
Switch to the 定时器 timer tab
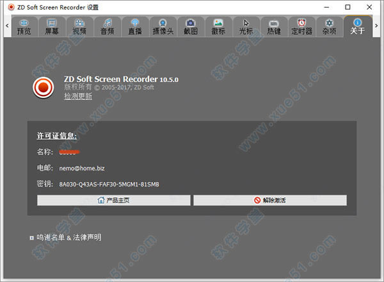(x=301, y=27)
